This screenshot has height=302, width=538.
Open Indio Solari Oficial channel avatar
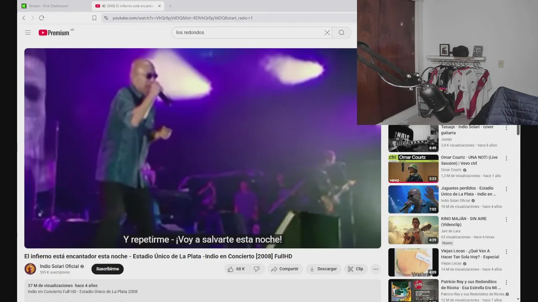tap(30, 269)
